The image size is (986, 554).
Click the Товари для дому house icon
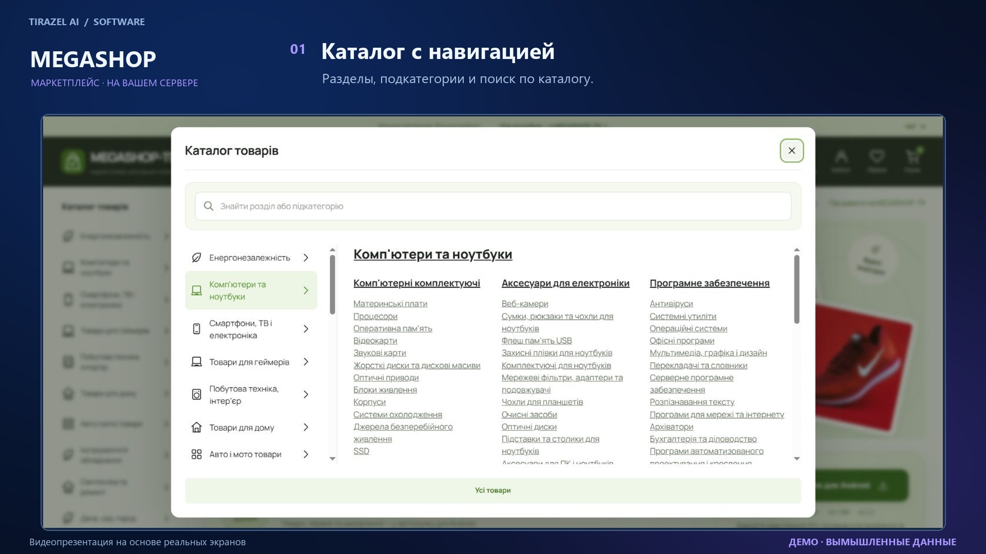tap(196, 427)
